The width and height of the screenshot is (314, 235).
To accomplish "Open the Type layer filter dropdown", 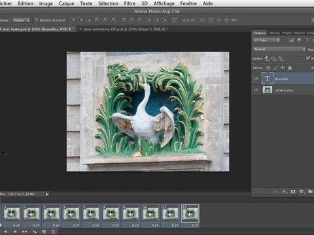I will pyautogui.click(x=266, y=40).
